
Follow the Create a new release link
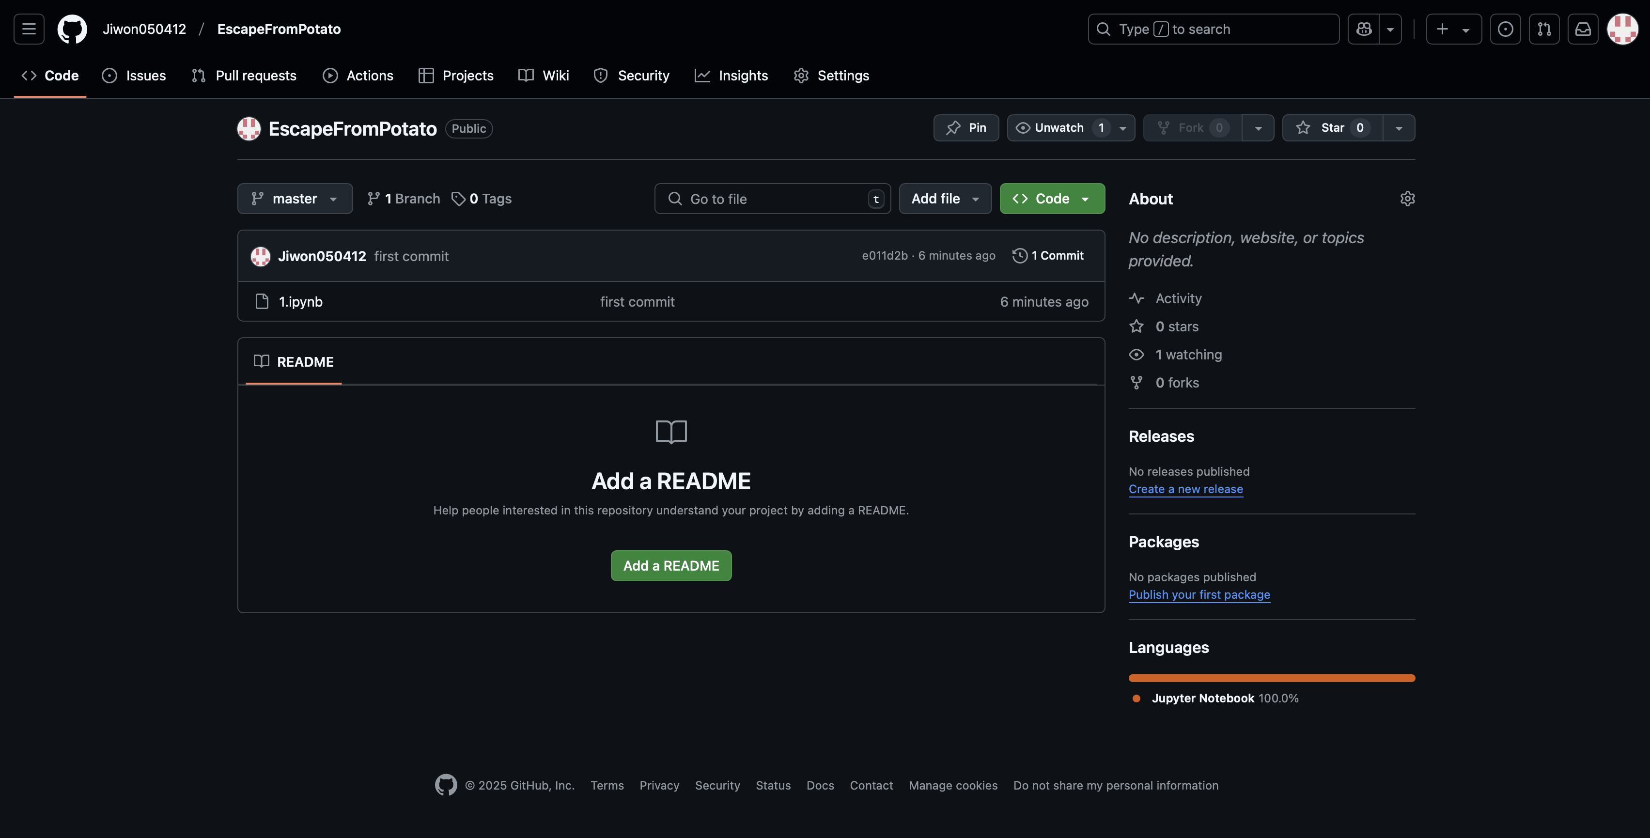point(1185,489)
